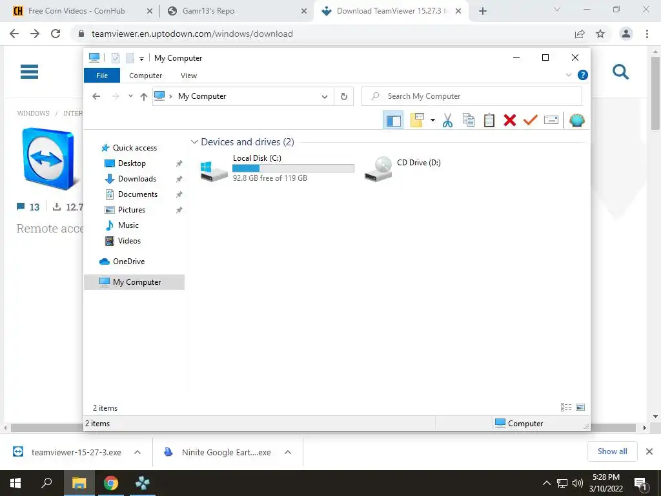Click the orange checkmark Properties icon

point(531,120)
